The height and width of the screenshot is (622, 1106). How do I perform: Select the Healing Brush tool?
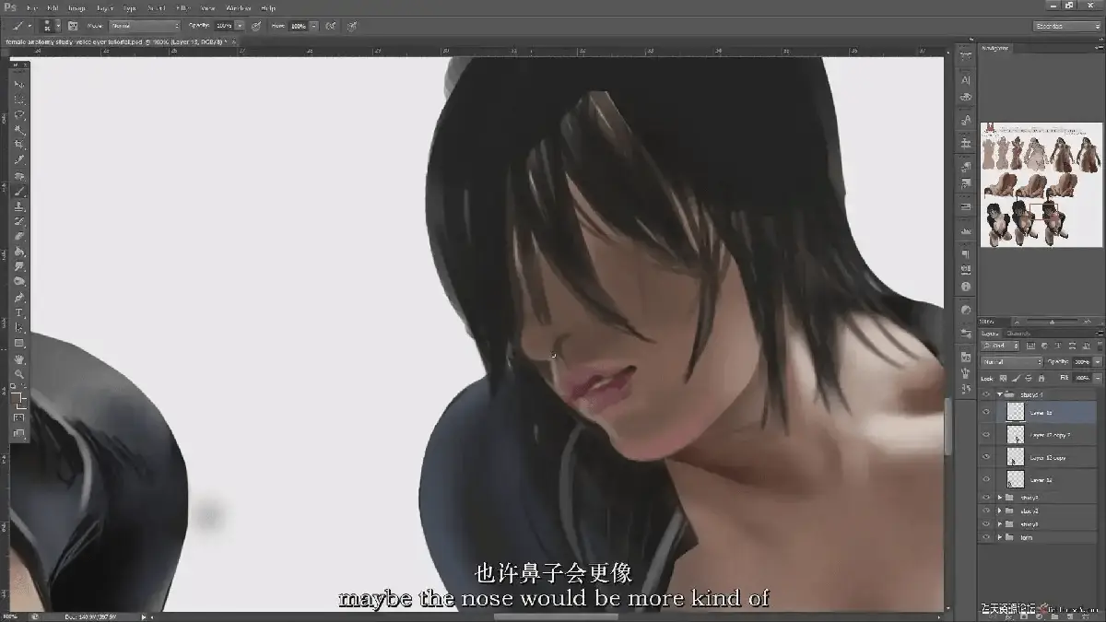point(19,176)
